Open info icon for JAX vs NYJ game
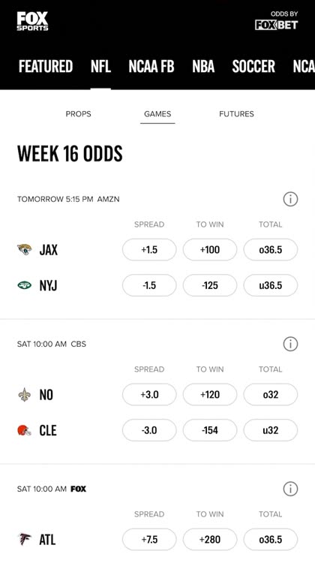 tap(290, 199)
